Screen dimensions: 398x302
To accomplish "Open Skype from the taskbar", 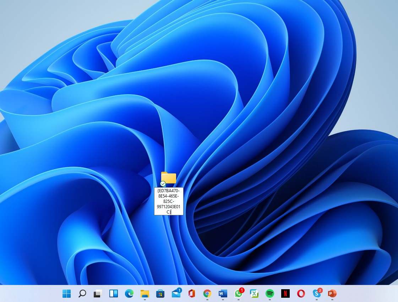I will pyautogui.click(x=317, y=293).
